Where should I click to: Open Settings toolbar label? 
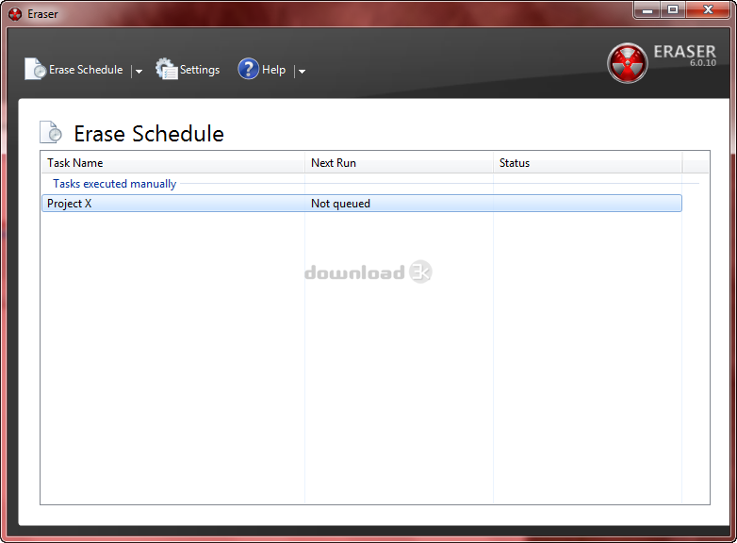coord(200,70)
